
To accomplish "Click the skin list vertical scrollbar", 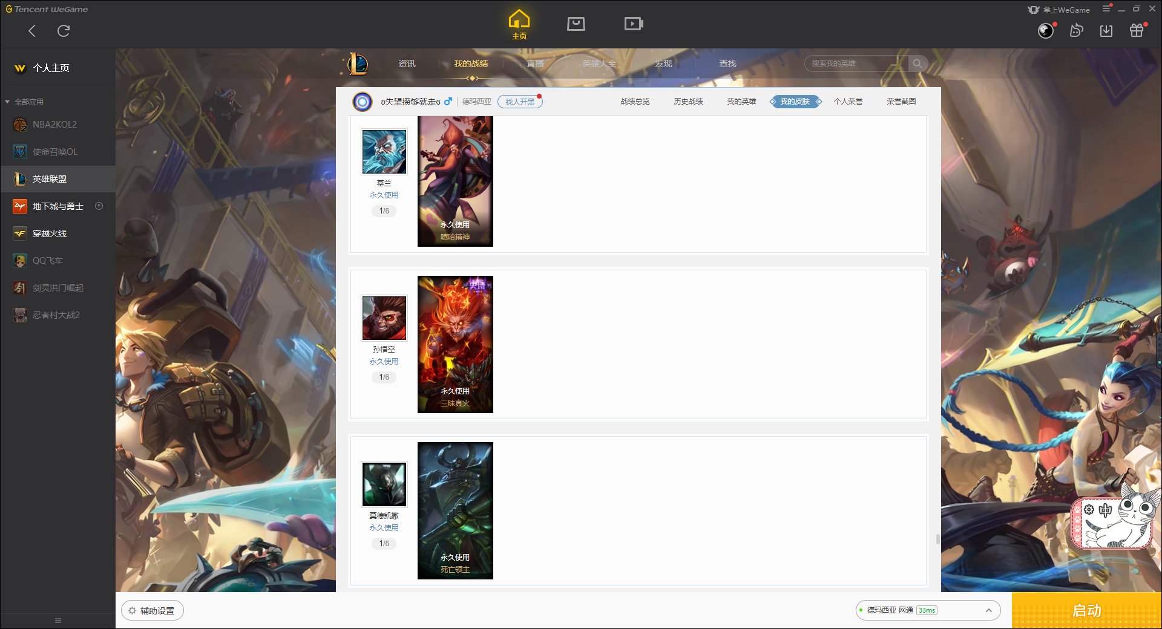I will tap(938, 539).
